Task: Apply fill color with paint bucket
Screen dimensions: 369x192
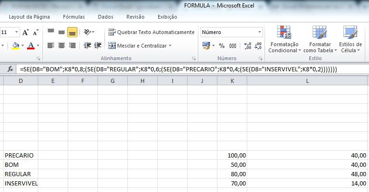Action: coord(15,45)
